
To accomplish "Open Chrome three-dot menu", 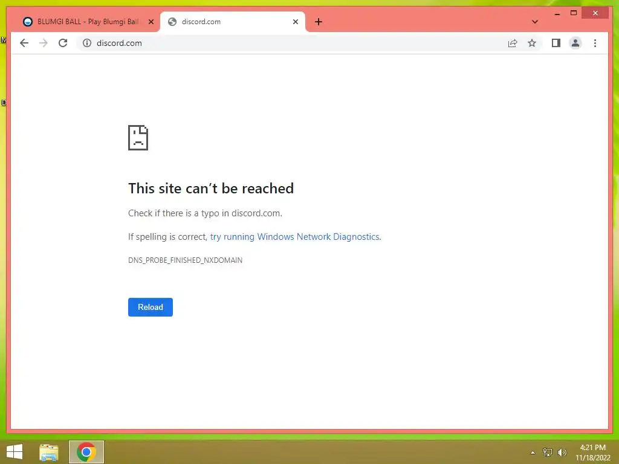I will 595,43.
